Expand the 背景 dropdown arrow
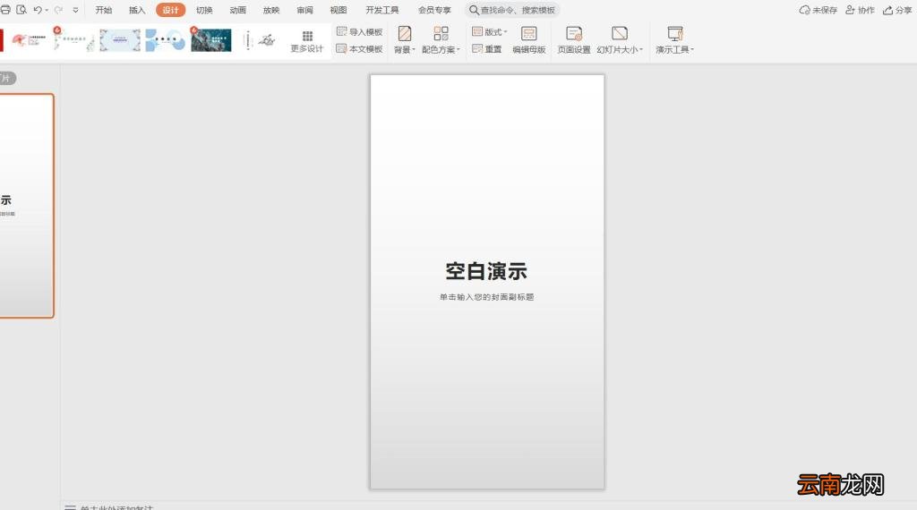917x510 pixels. click(414, 49)
